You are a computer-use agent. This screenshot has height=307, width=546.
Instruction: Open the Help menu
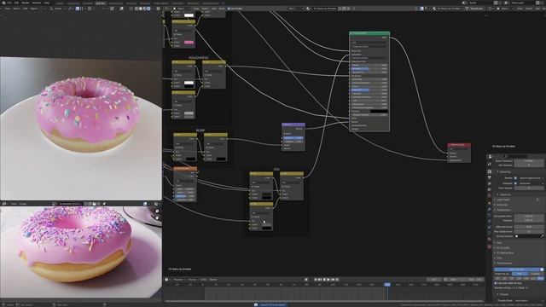click(47, 3)
